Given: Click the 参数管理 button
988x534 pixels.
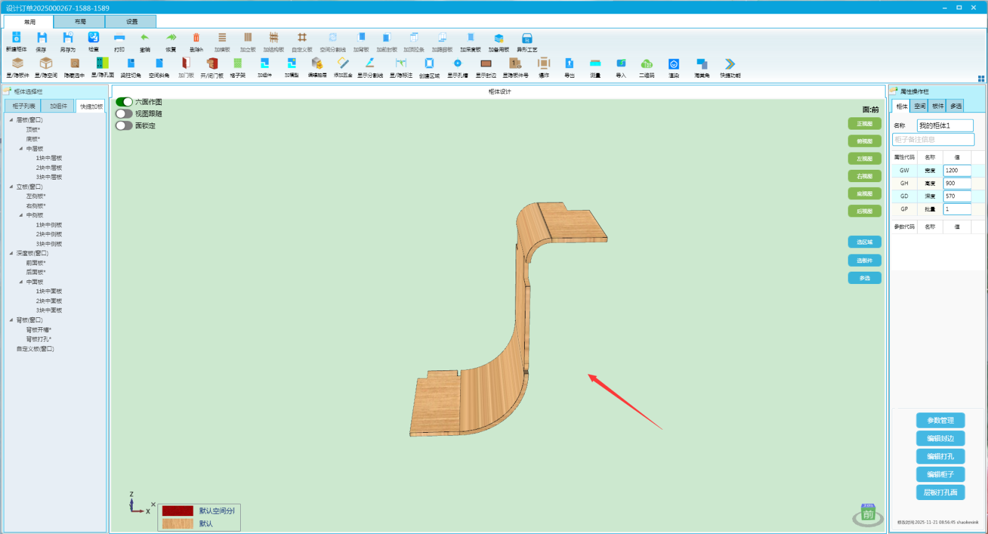Looking at the screenshot, I should (x=940, y=420).
